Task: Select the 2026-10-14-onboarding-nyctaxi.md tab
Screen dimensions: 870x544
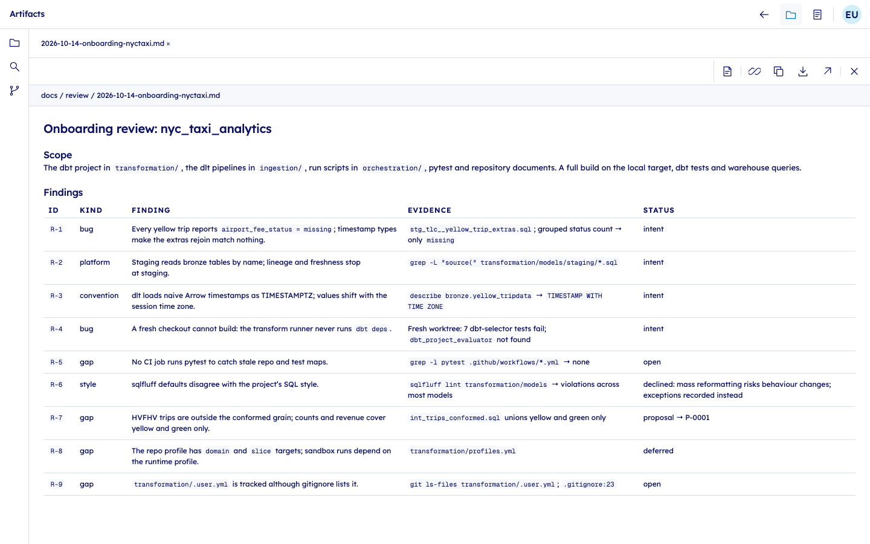Action: pyautogui.click(x=103, y=44)
